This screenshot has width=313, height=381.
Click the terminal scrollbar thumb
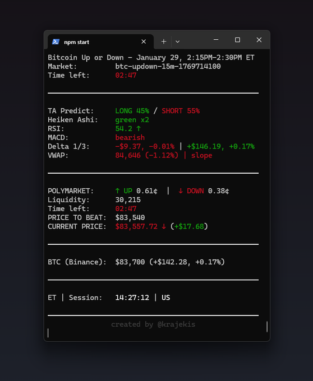267,327
